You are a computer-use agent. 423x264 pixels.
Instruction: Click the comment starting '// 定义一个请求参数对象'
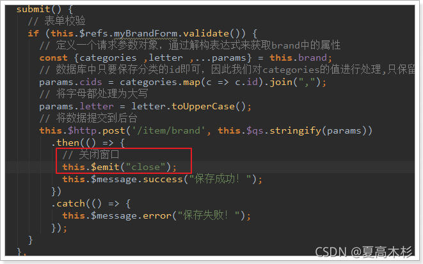pos(190,45)
